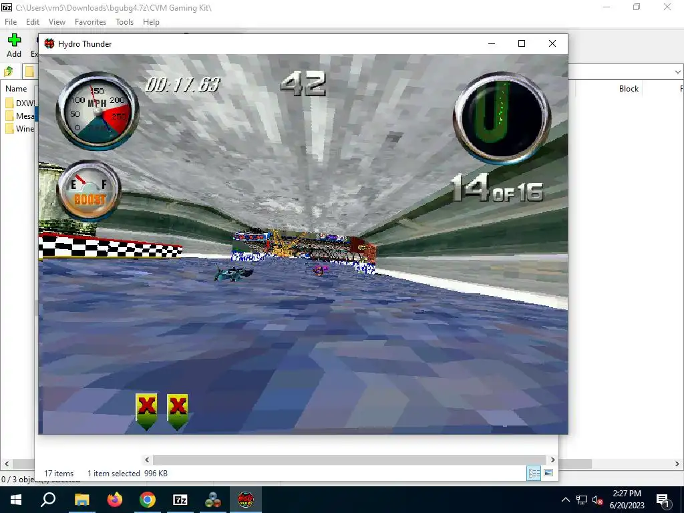Click the green Add icon in 7-Zip

14,40
